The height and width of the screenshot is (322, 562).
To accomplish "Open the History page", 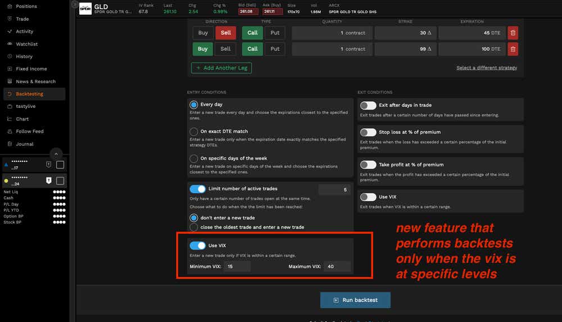I will pos(24,57).
